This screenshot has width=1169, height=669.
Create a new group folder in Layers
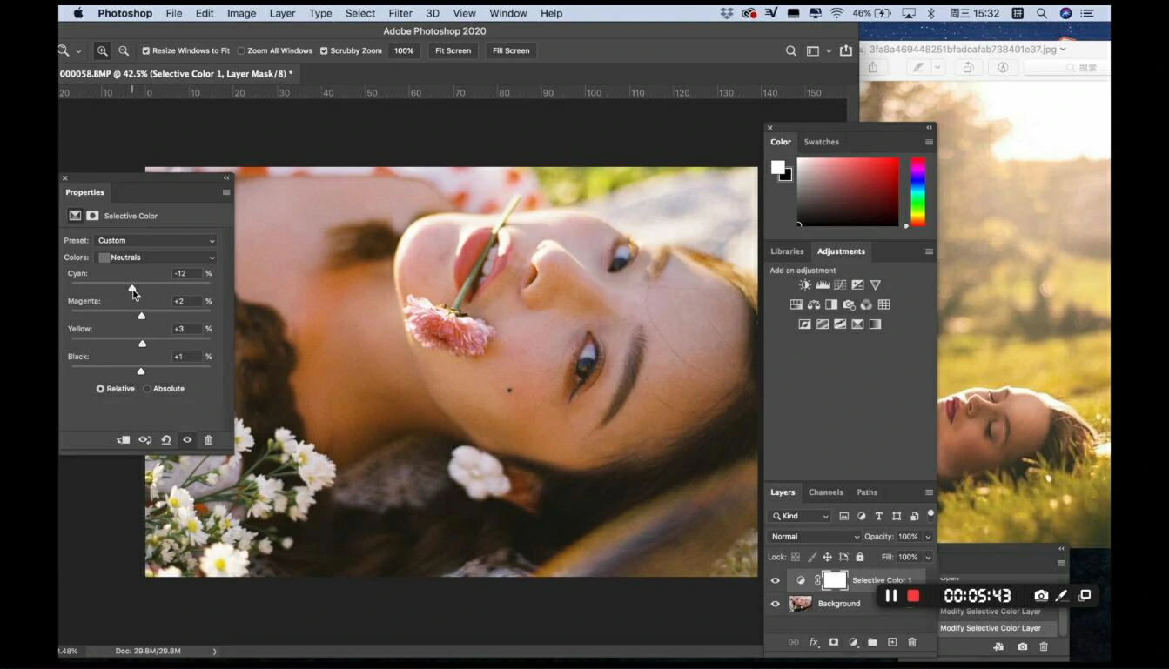click(872, 643)
